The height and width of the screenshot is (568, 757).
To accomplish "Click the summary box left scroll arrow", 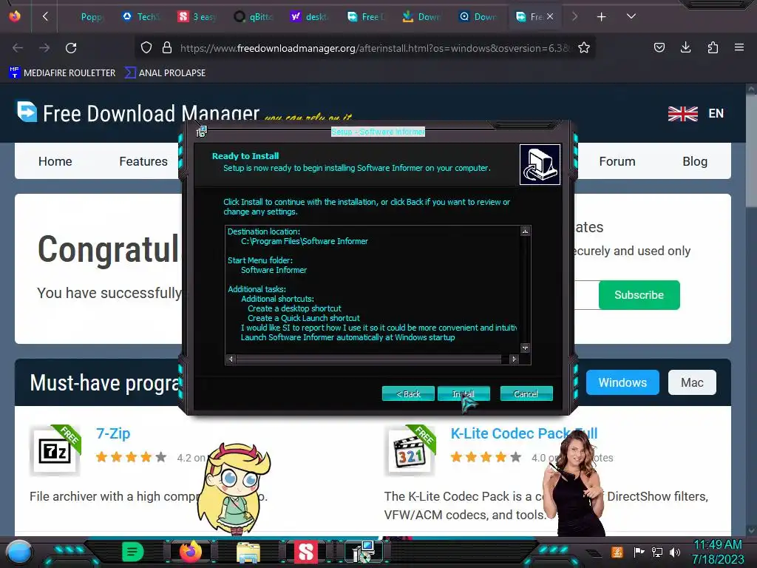I will [231, 359].
